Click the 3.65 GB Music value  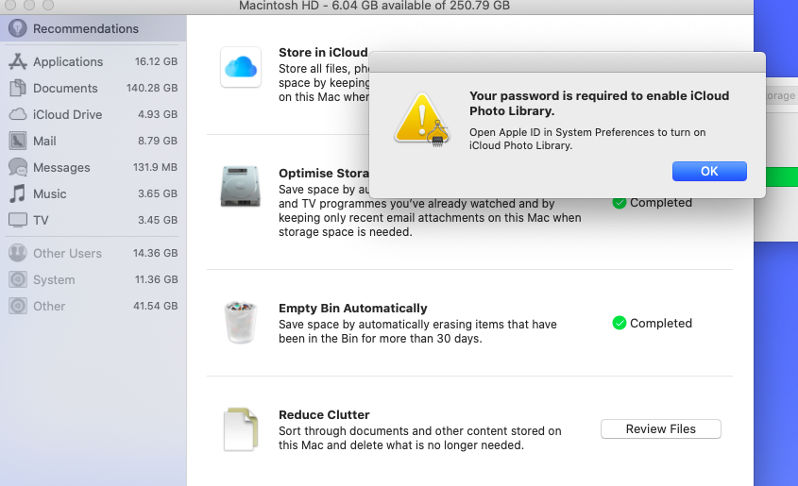(158, 193)
